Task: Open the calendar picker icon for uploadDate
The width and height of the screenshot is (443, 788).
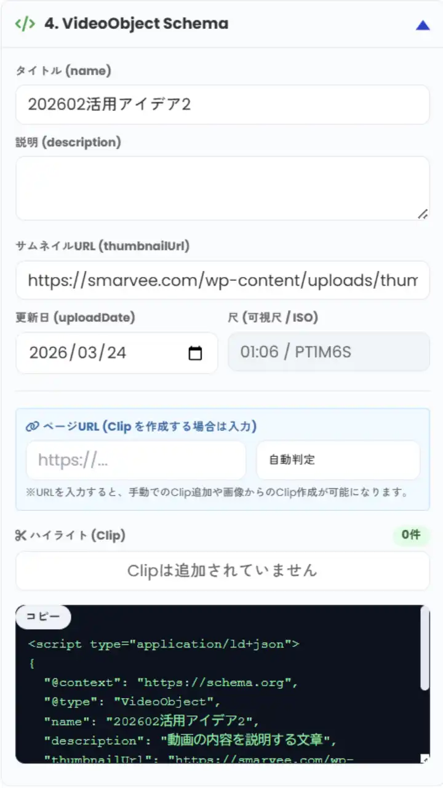Action: point(195,353)
